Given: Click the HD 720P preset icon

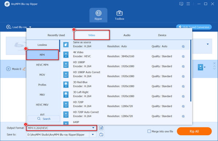Looking at the screenshot, I should [x=66, y=104].
